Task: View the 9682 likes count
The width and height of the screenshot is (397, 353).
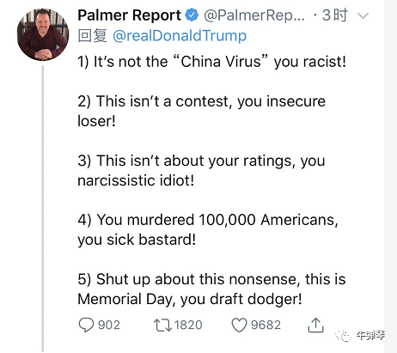Action: 266,326
